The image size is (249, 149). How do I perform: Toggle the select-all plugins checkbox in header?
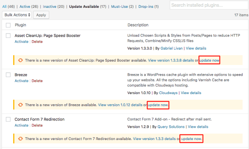click(8, 25)
